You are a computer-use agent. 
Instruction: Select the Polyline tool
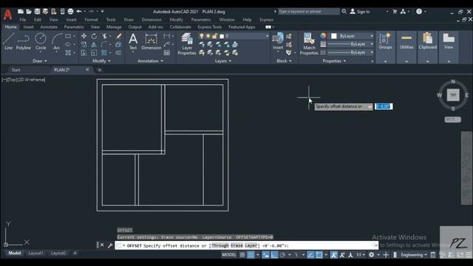coord(23,41)
